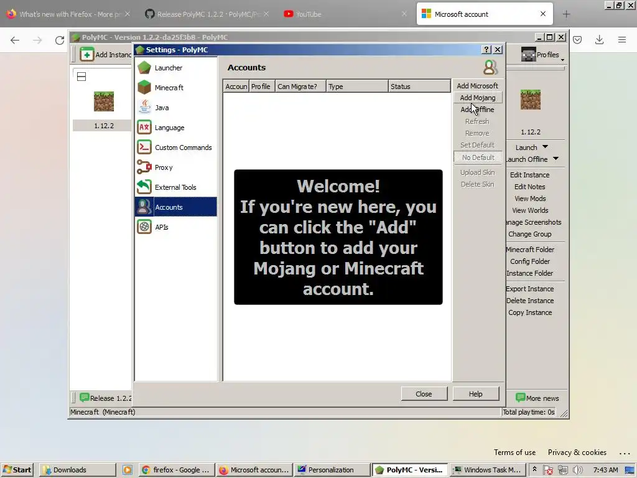This screenshot has height=478, width=637.
Task: Click View Mods in PolyMC sidebar
Action: [530, 199]
